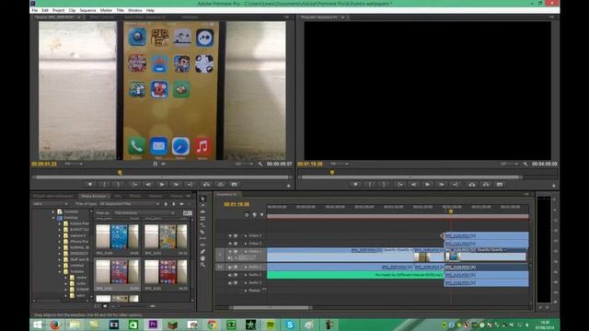Click Overwrite button in Source monitor
The image size is (589, 331).
pos(221,184)
